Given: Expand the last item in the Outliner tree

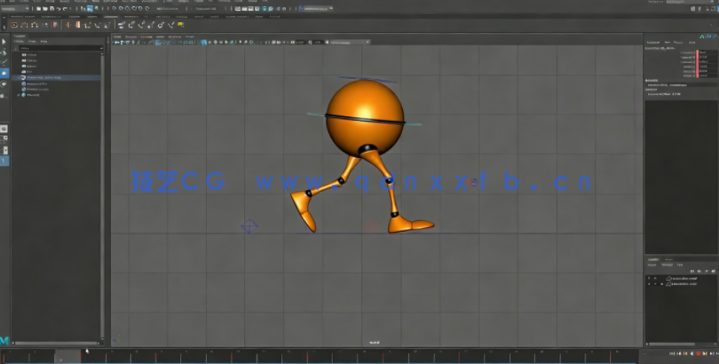Looking at the screenshot, I should click(17, 95).
